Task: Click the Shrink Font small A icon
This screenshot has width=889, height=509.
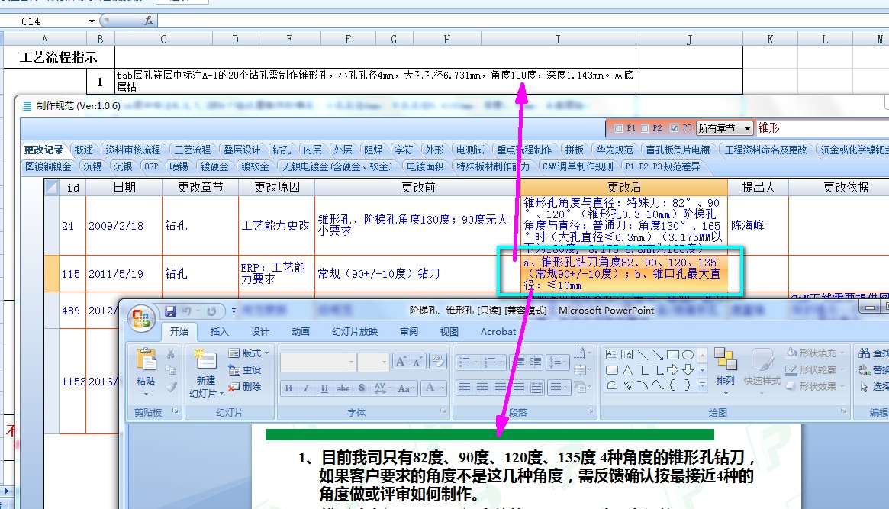Action: (x=417, y=362)
